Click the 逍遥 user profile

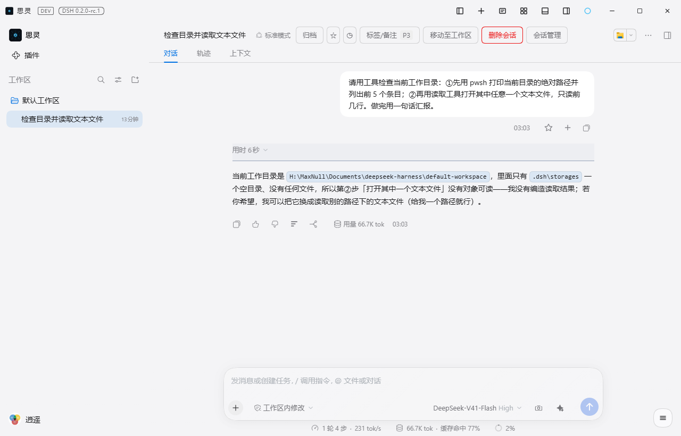25,420
